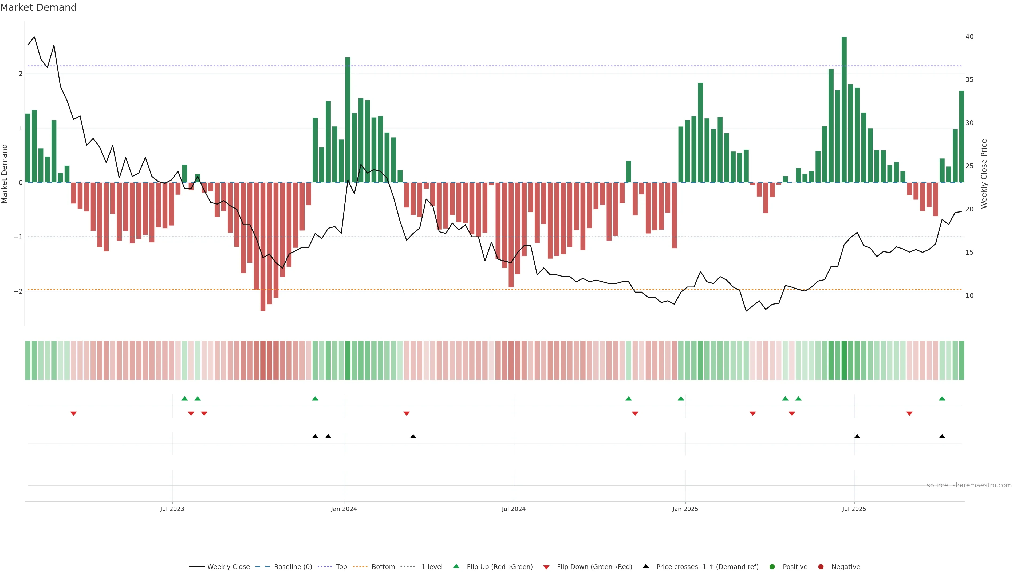Click the purple dotted Top legend icon
The image size is (1025, 576).
[x=325, y=566]
